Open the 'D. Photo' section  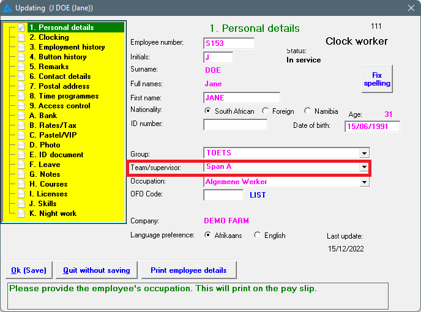pyautogui.click(x=45, y=145)
